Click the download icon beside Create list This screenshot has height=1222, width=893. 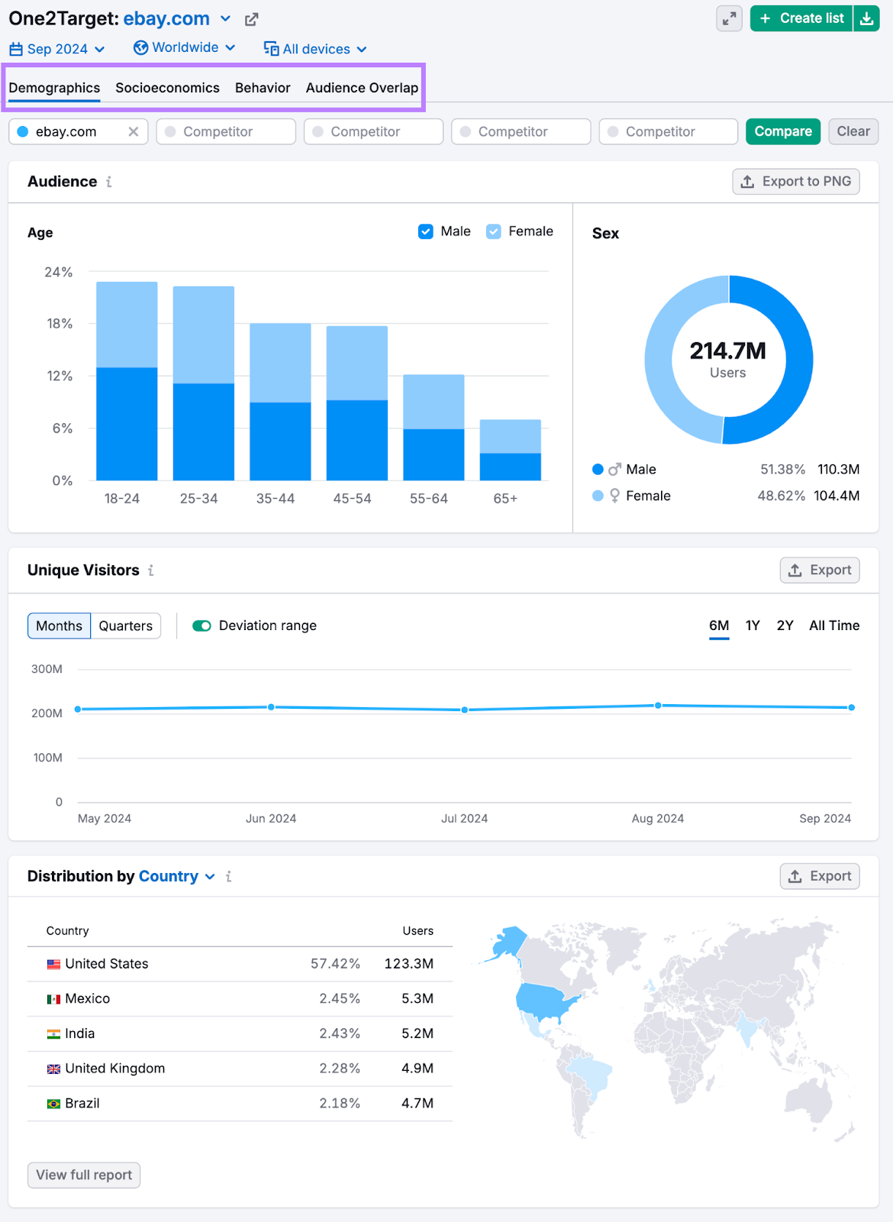pos(866,18)
